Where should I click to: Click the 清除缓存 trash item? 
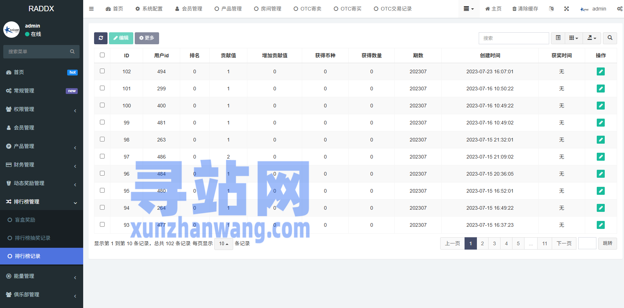pyautogui.click(x=525, y=9)
